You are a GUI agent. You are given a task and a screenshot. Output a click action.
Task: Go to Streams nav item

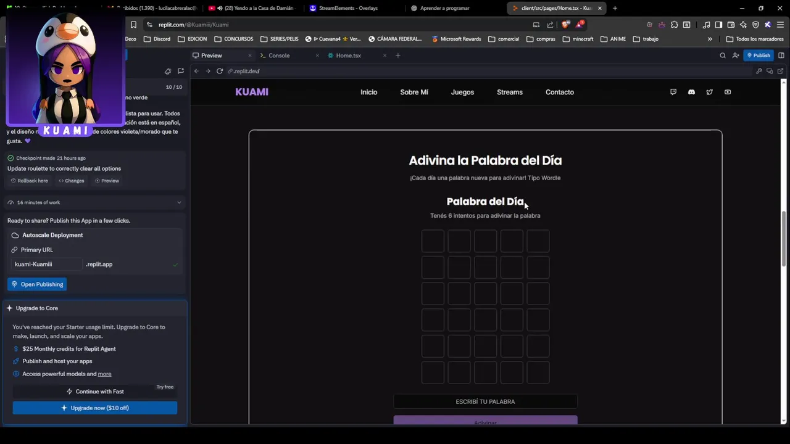[510, 92]
